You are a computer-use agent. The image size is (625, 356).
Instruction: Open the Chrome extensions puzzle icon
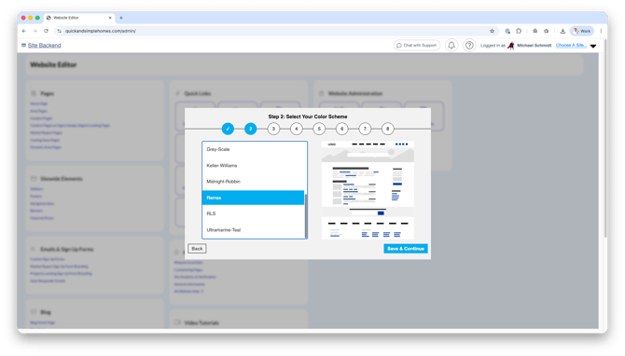coord(519,31)
